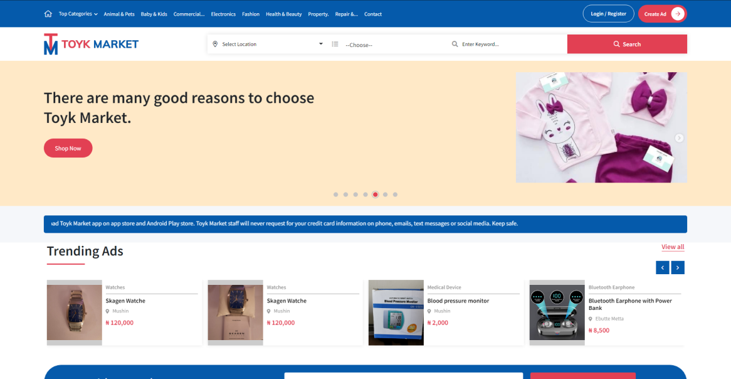Select the first carousel indicator dot
Image resolution: width=731 pixels, height=379 pixels.
336,195
